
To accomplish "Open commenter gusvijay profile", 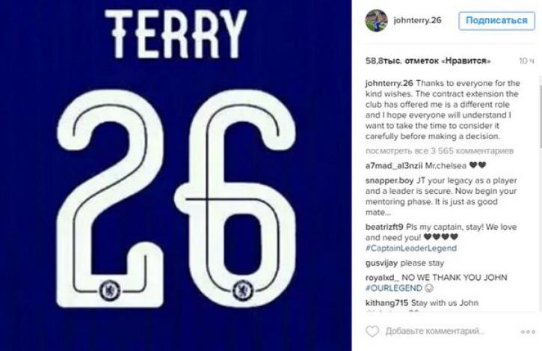I will tap(381, 263).
